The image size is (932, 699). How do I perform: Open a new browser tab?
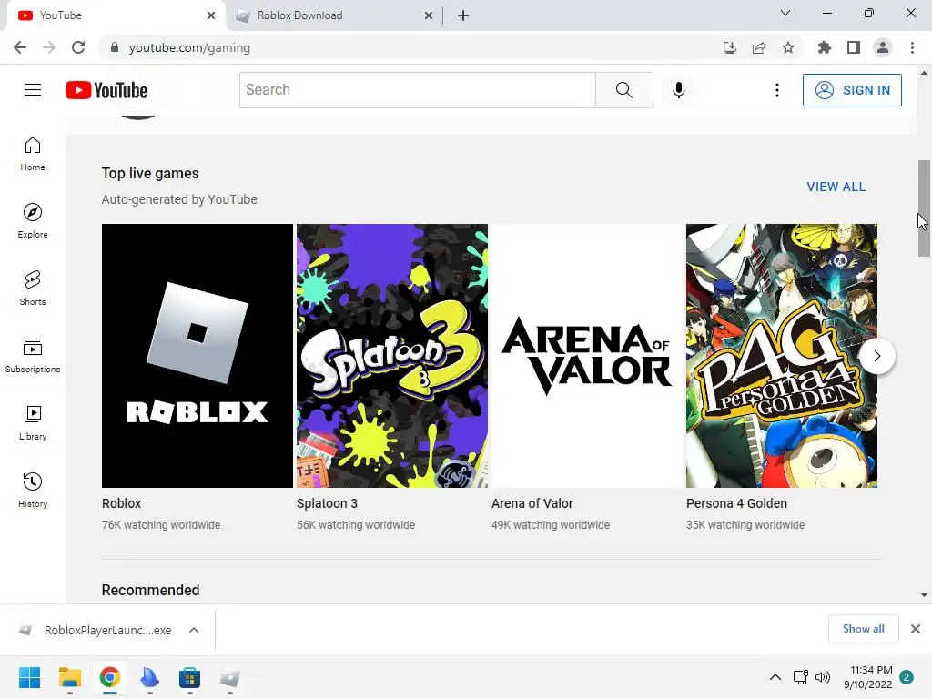[x=463, y=15]
